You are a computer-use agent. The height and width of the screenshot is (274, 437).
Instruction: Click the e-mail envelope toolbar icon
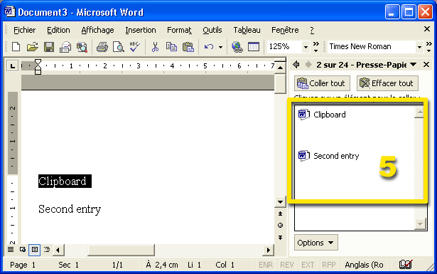pos(65,46)
